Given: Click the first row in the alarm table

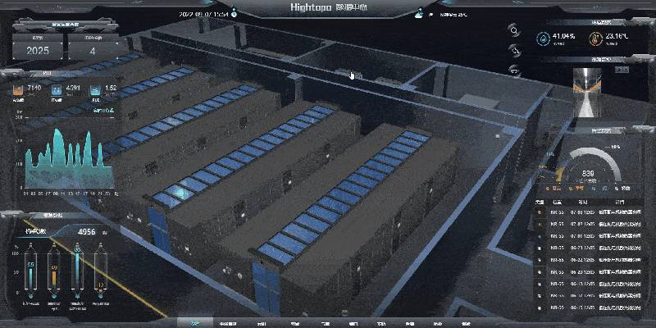Looking at the screenshot, I should pos(592,212).
